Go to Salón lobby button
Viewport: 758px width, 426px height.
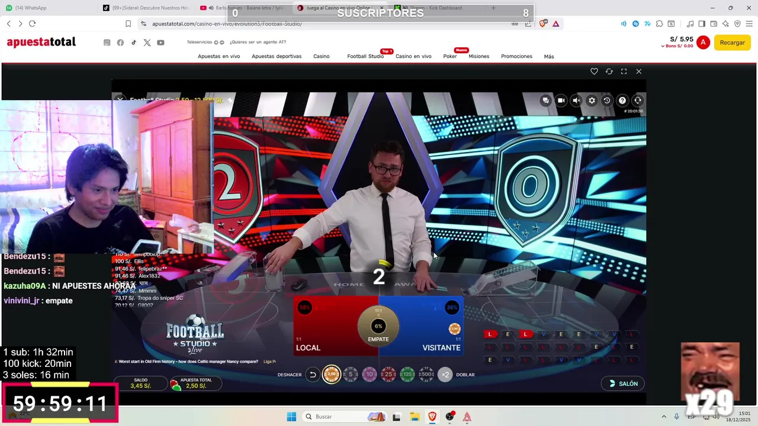pos(623,383)
